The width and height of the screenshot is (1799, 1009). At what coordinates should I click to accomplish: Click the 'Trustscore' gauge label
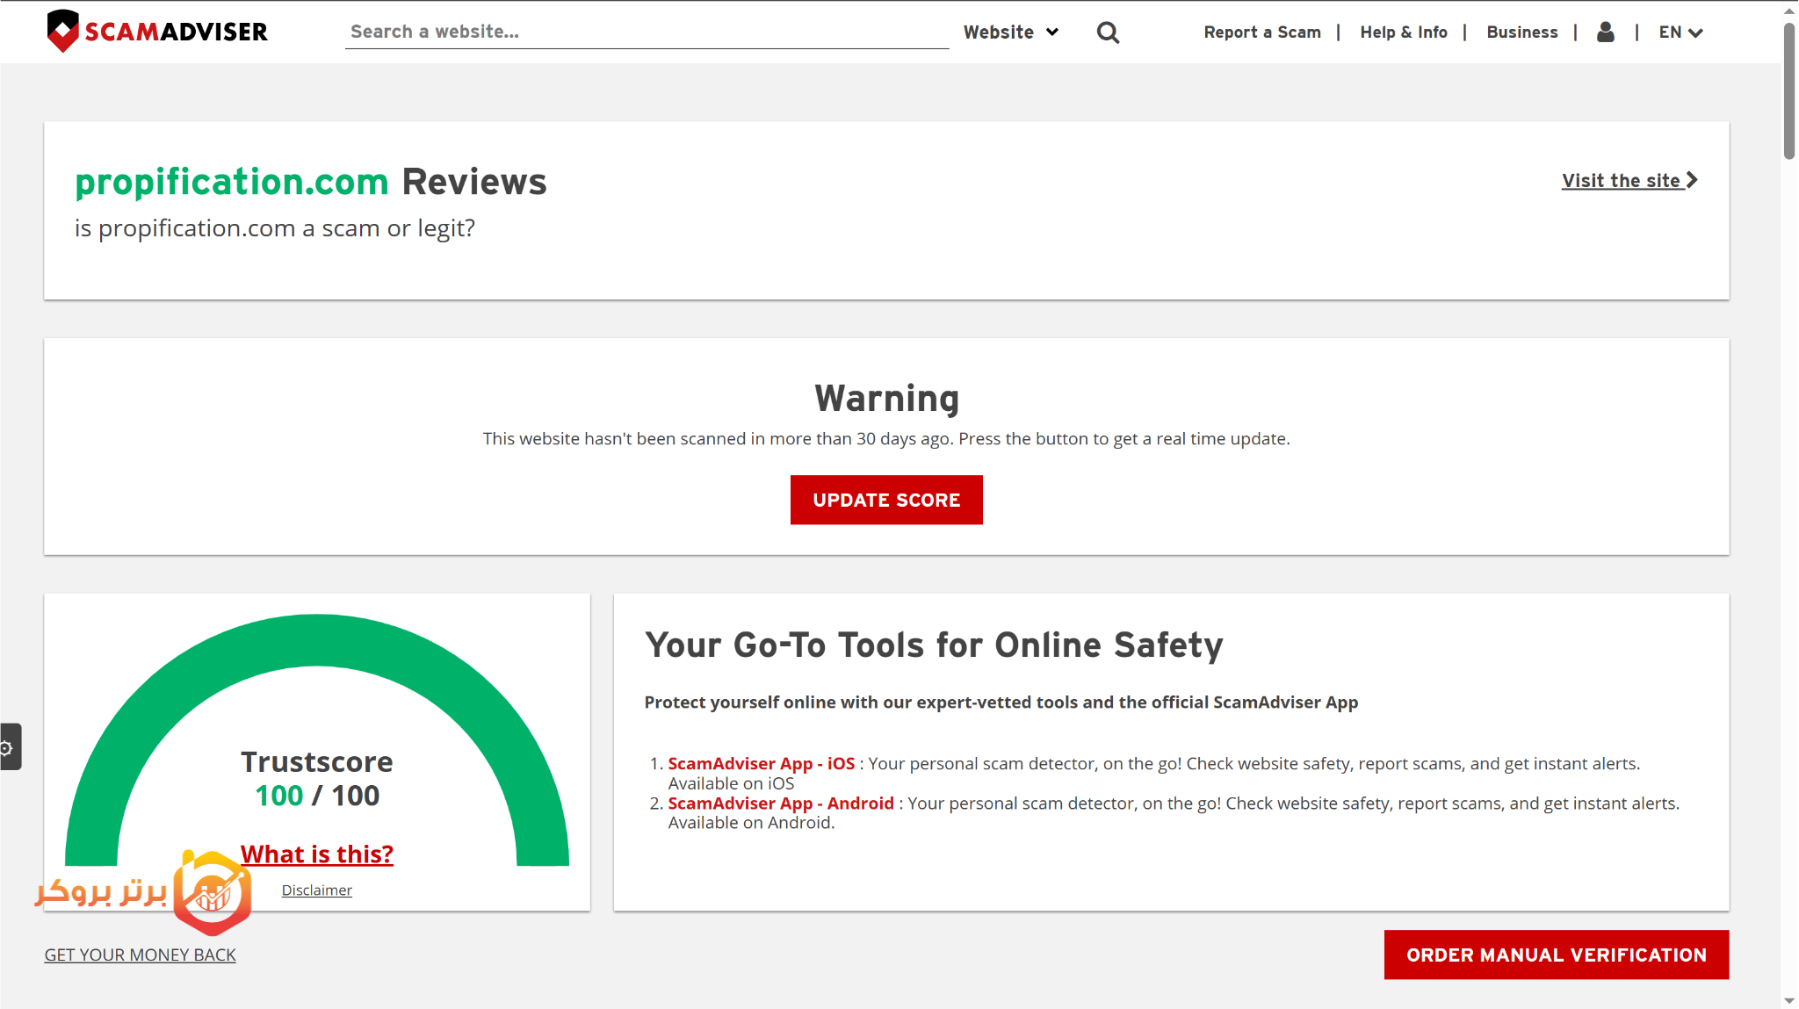point(317,762)
